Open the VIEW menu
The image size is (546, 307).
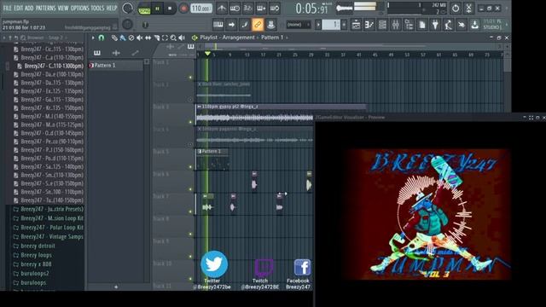pyautogui.click(x=63, y=8)
